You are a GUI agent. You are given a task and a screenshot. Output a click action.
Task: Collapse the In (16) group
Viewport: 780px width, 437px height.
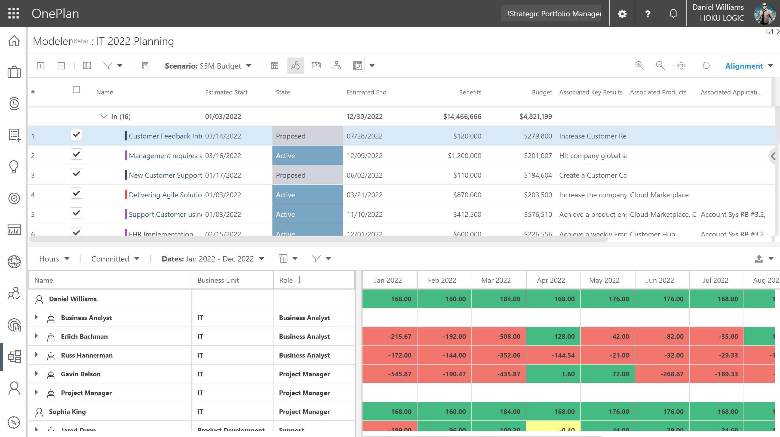(x=104, y=116)
